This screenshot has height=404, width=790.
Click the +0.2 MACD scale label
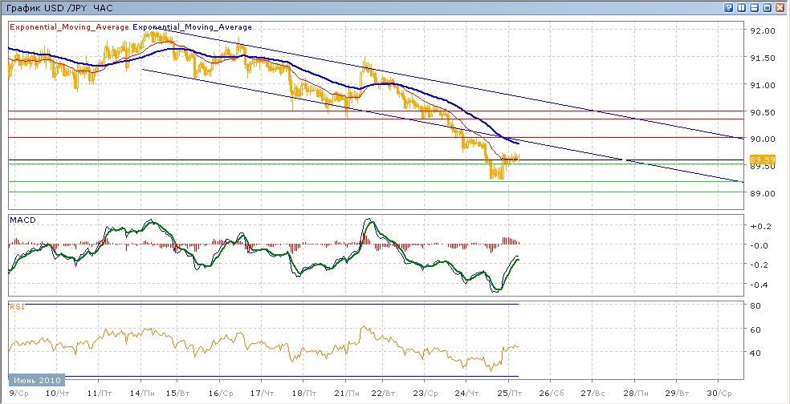759,227
